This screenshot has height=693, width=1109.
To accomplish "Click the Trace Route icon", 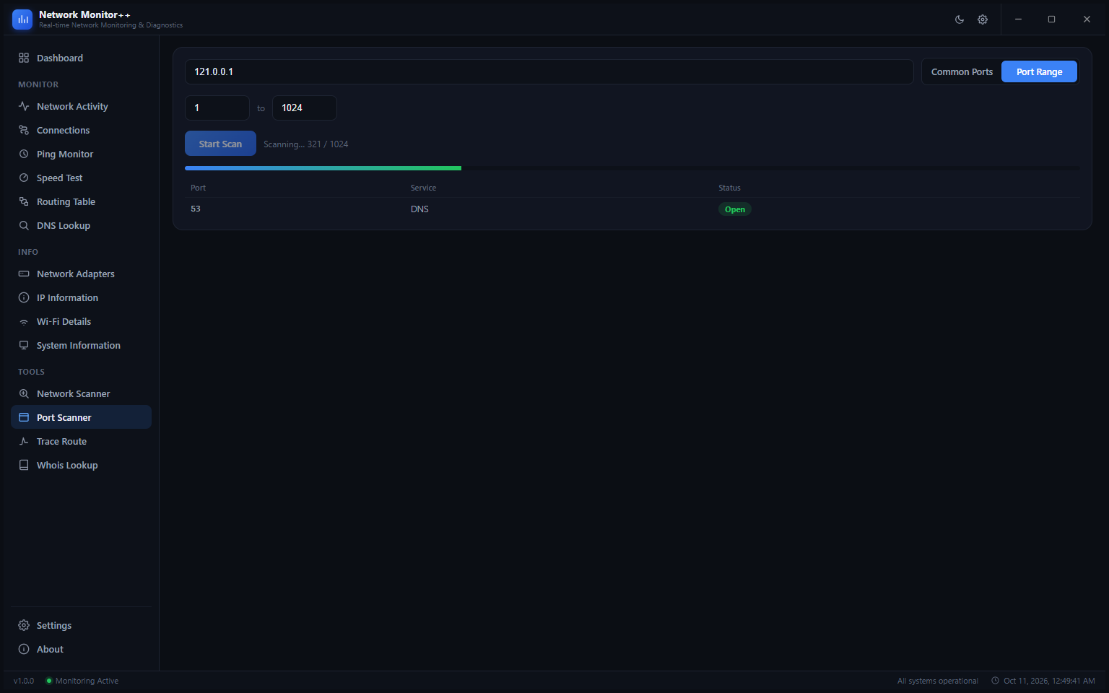I will (24, 441).
